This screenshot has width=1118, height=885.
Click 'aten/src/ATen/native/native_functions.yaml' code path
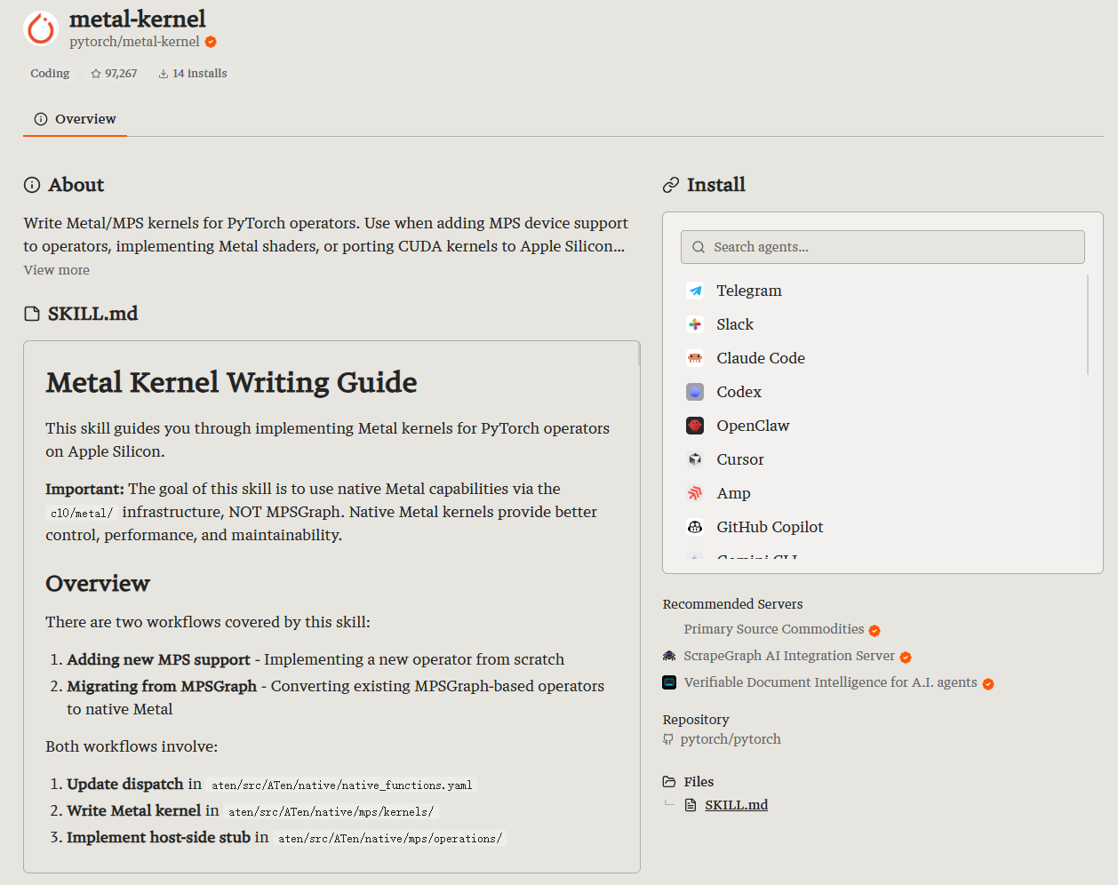(x=342, y=785)
